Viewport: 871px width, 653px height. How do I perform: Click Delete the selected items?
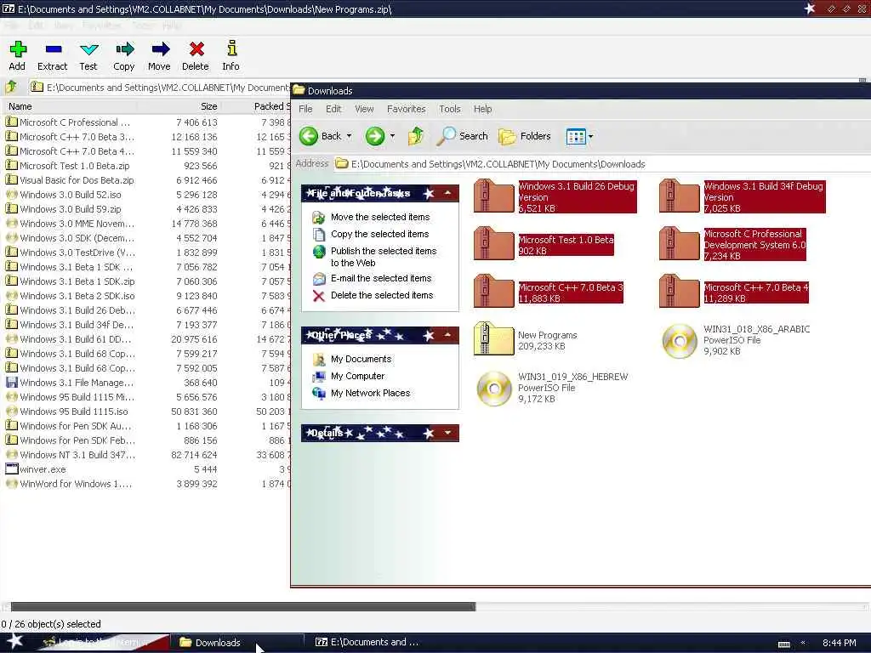[382, 295]
